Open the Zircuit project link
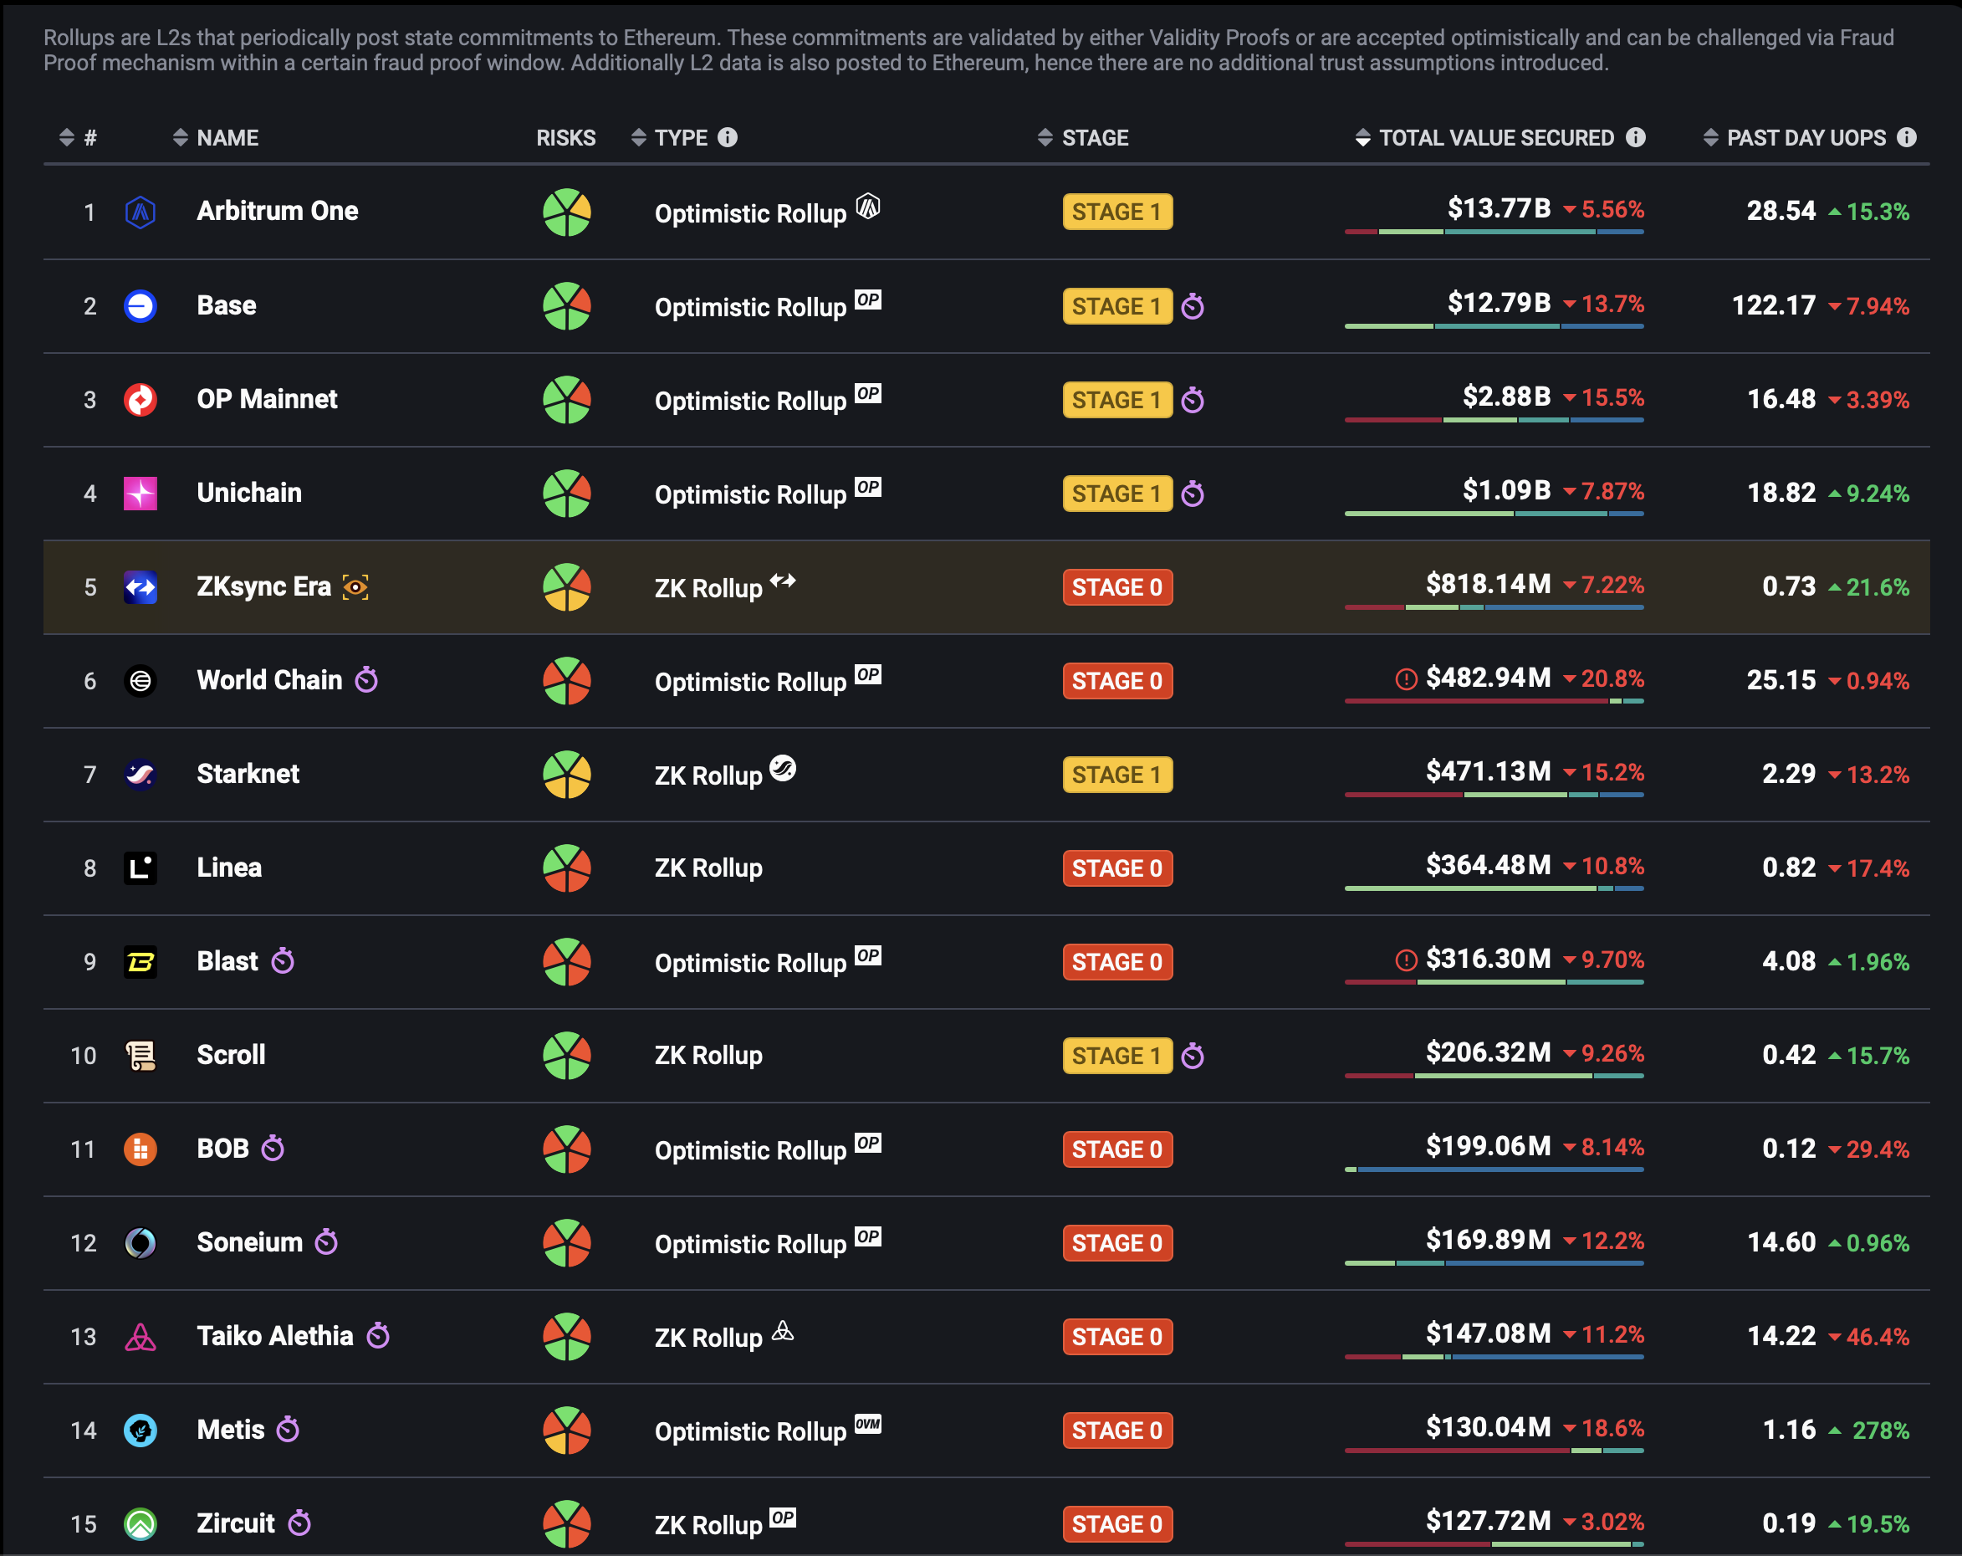The width and height of the screenshot is (1962, 1556). pyautogui.click(x=236, y=1525)
